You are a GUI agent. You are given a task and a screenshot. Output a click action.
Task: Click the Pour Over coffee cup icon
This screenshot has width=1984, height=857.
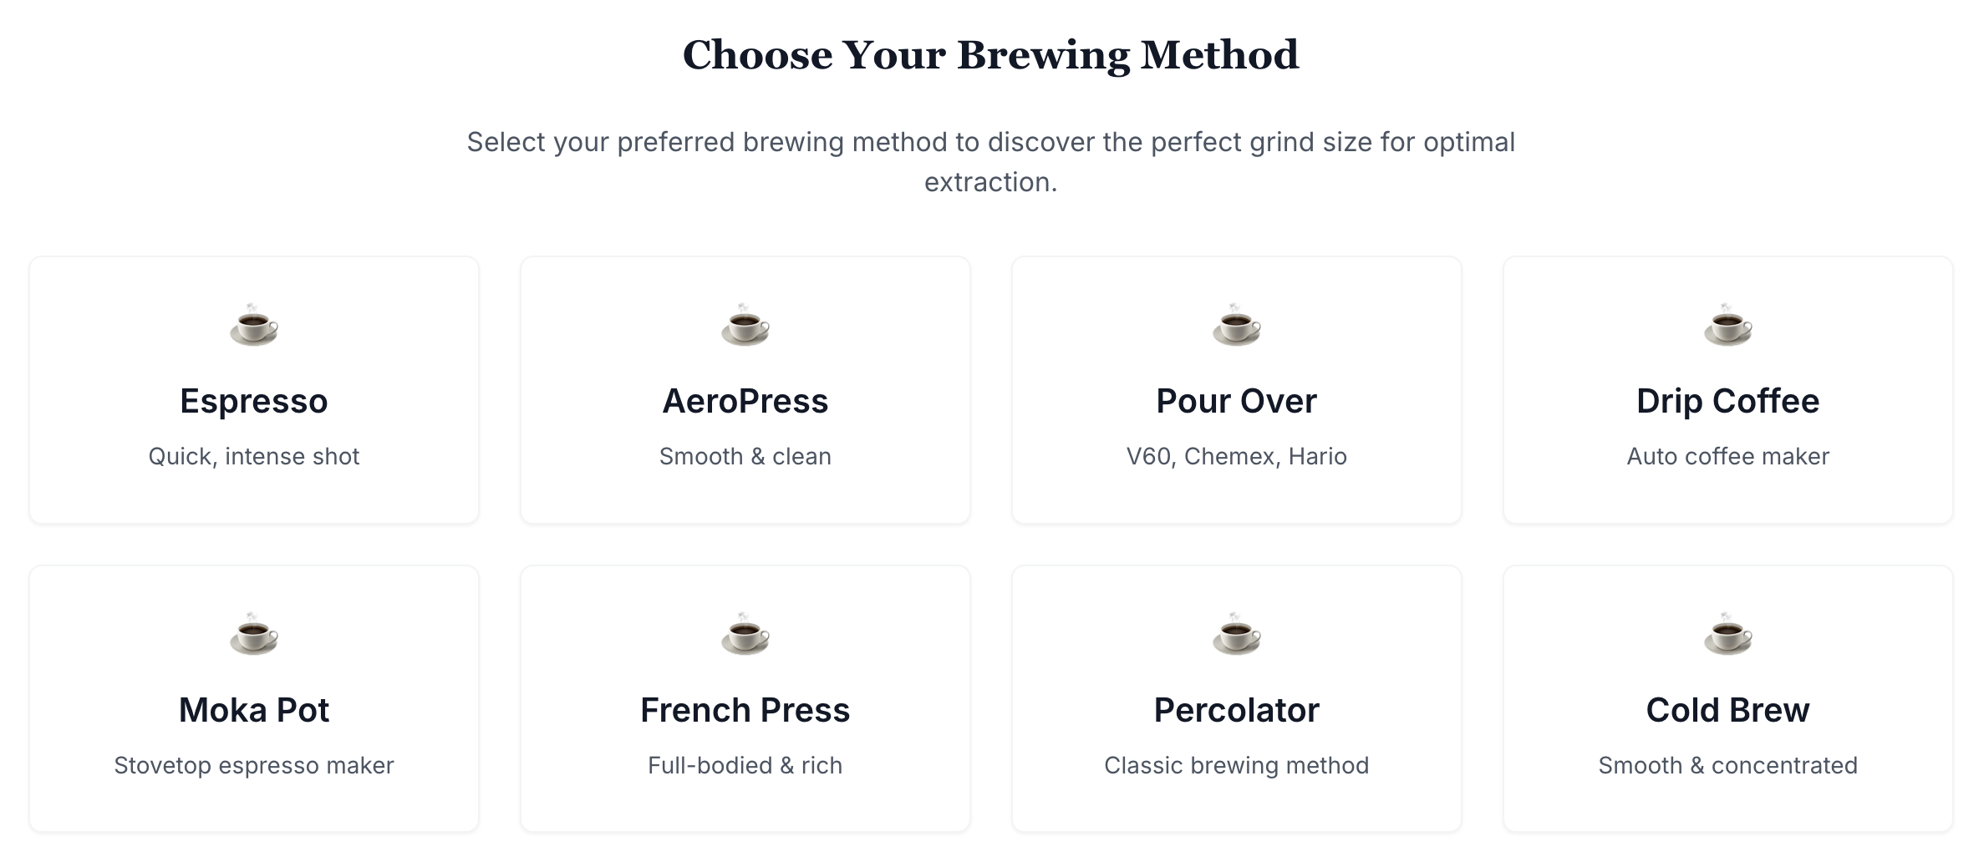pyautogui.click(x=1236, y=327)
